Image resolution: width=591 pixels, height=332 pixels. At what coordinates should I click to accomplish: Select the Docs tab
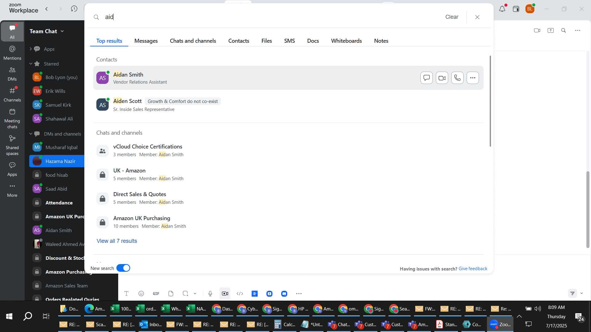click(x=313, y=41)
